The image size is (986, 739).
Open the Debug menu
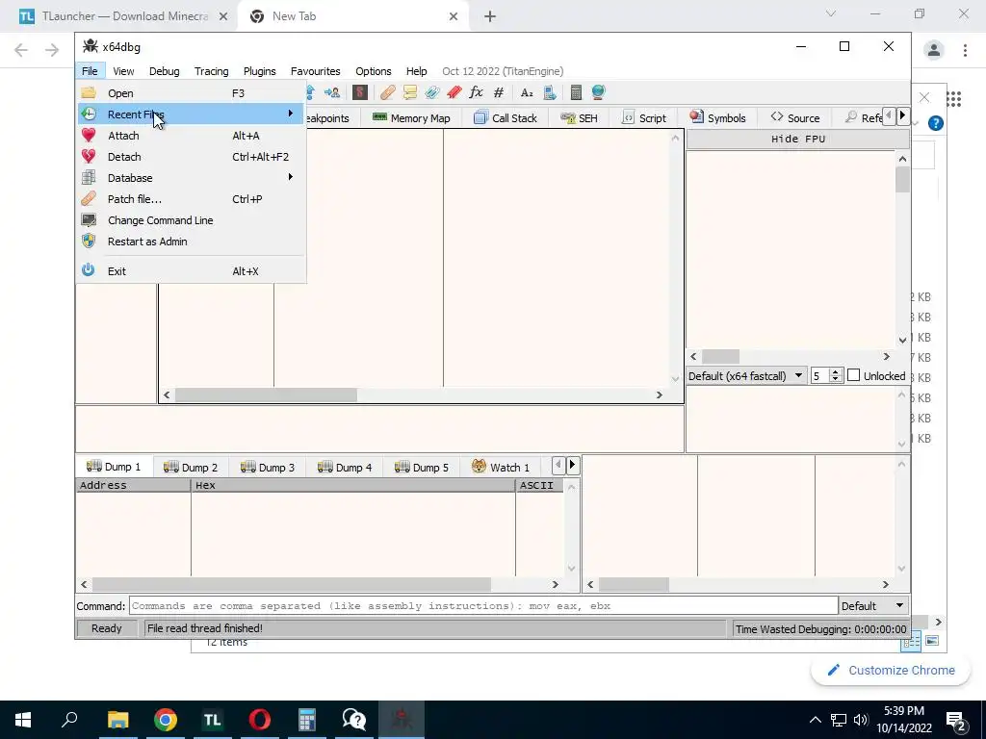click(x=164, y=71)
